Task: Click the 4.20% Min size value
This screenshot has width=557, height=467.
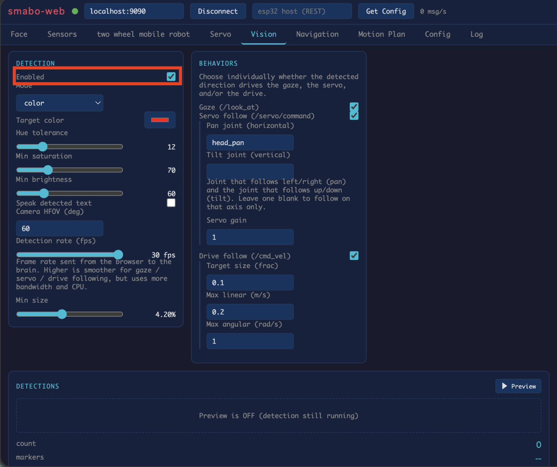Action: pos(166,315)
